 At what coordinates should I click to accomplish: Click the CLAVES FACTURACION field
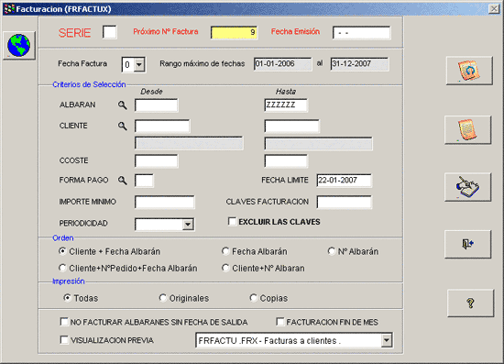(345, 203)
